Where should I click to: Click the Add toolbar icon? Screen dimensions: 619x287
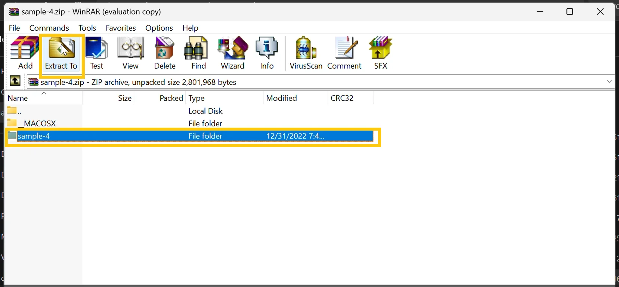[x=25, y=53]
